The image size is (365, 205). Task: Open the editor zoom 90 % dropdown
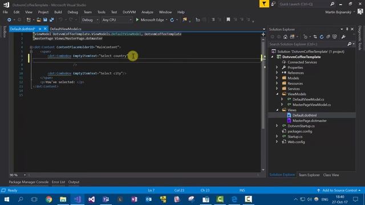click(25, 175)
